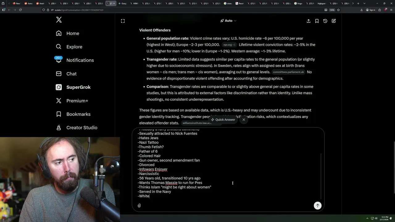Start a new Grok chat
Image resolution: width=395 pixels, height=222 pixels.
pos(334,21)
